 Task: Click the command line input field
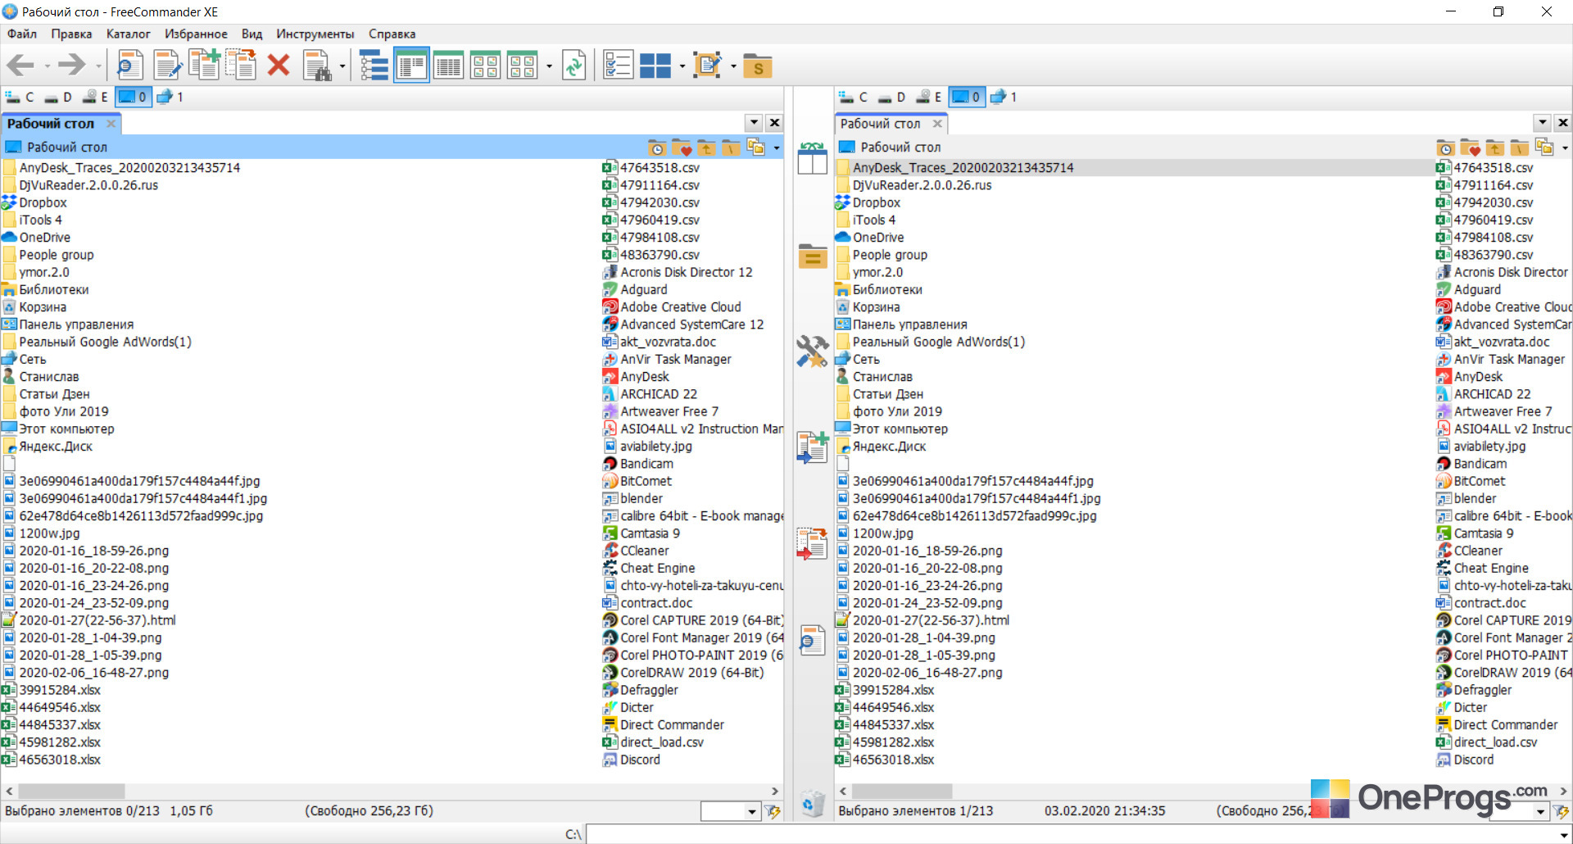[1077, 834]
